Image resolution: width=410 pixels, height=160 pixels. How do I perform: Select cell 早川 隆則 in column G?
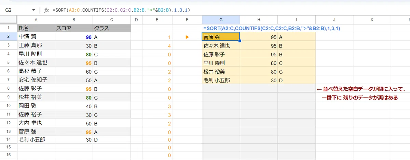point(221,63)
